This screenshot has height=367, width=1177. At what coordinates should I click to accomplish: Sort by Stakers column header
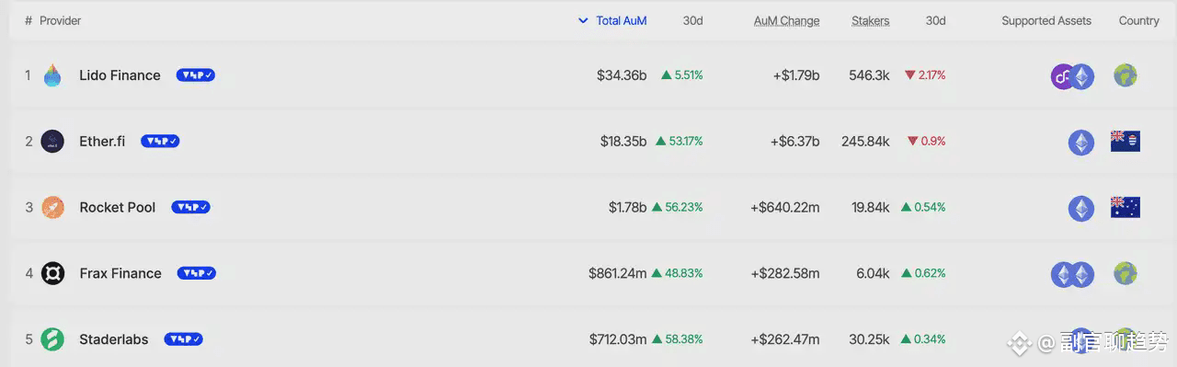click(x=871, y=20)
